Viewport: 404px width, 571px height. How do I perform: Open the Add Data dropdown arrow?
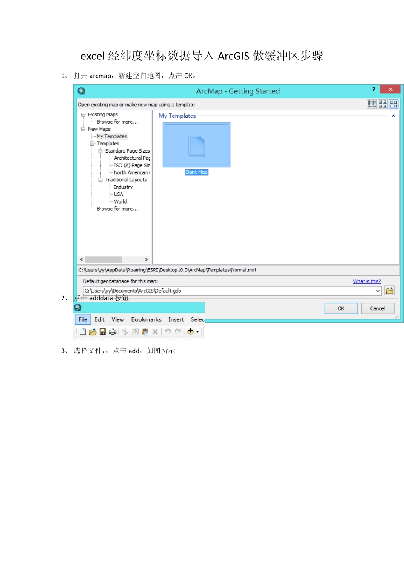pyautogui.click(x=197, y=332)
